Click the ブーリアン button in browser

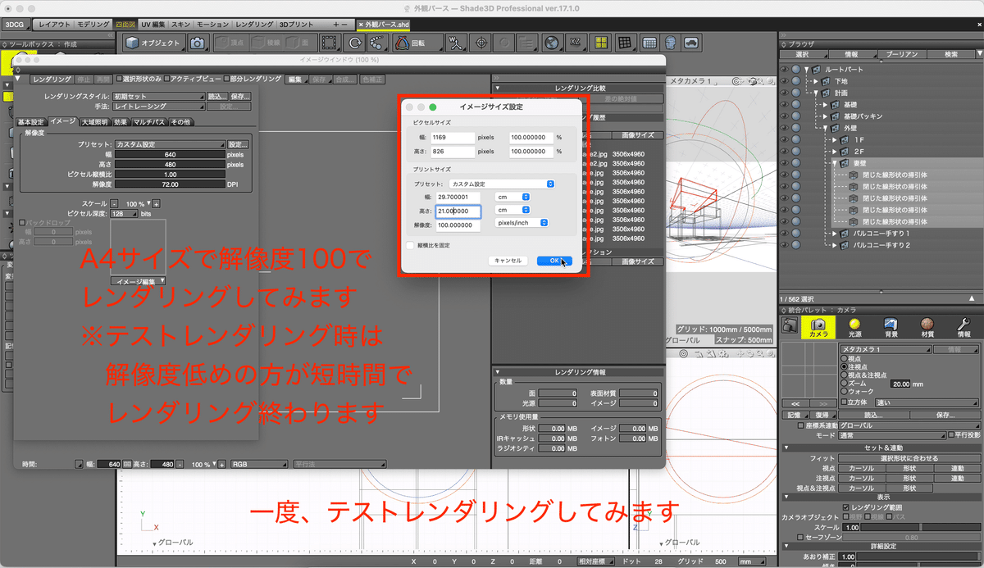[x=901, y=54]
